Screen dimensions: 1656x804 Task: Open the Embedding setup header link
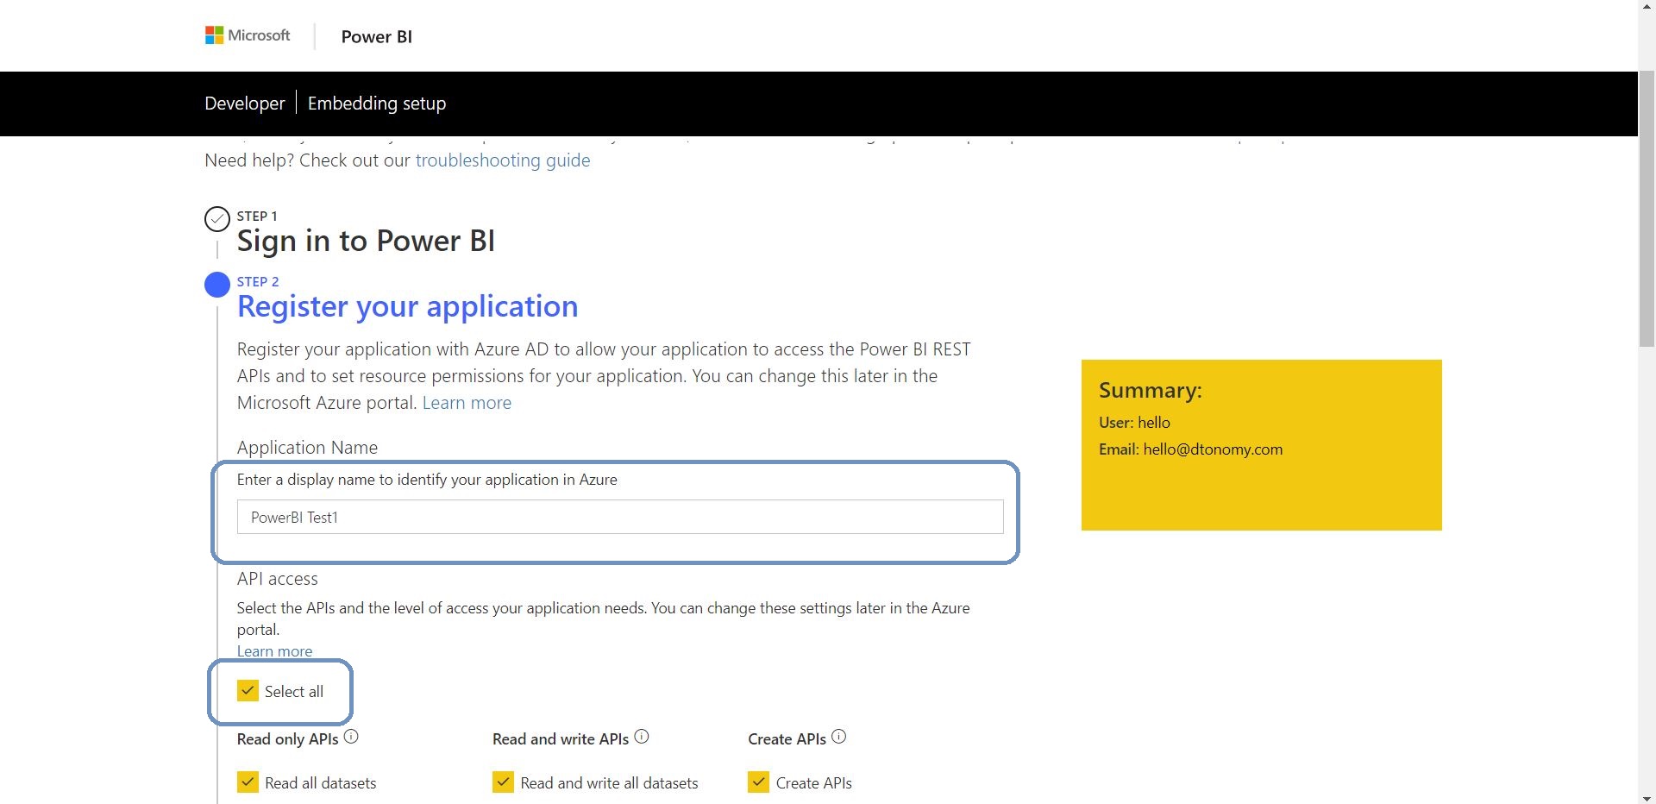point(377,103)
